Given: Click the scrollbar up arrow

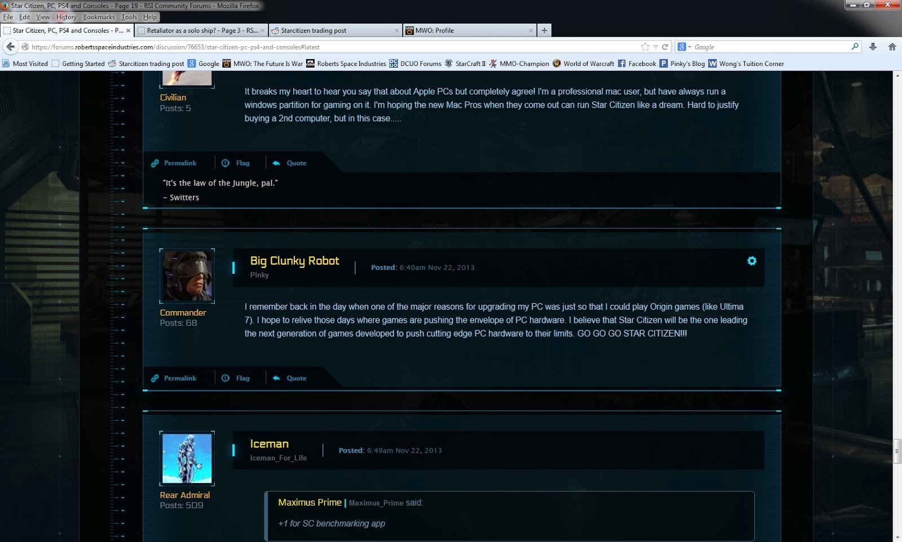Looking at the screenshot, I should point(897,75).
